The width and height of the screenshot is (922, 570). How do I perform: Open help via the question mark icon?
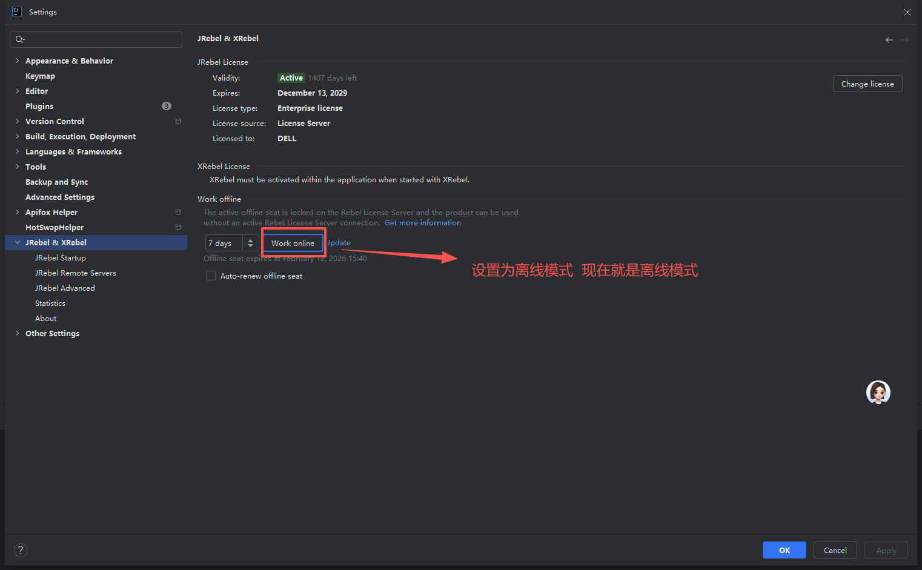click(x=21, y=550)
